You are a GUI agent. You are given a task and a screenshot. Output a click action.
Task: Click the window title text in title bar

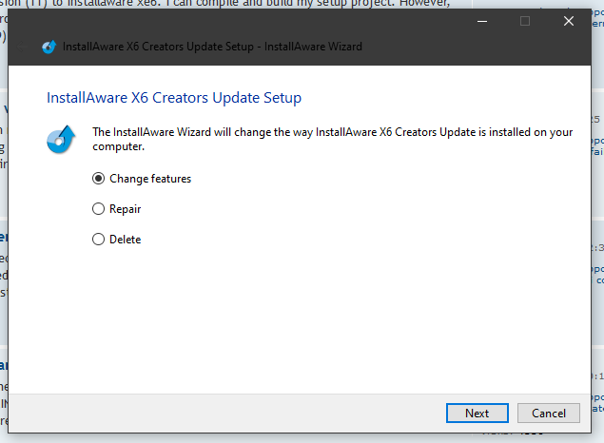click(212, 47)
